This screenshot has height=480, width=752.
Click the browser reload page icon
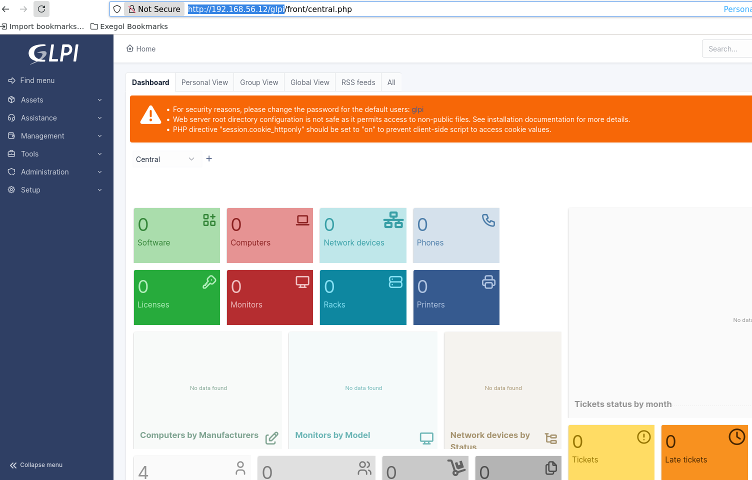pyautogui.click(x=41, y=9)
